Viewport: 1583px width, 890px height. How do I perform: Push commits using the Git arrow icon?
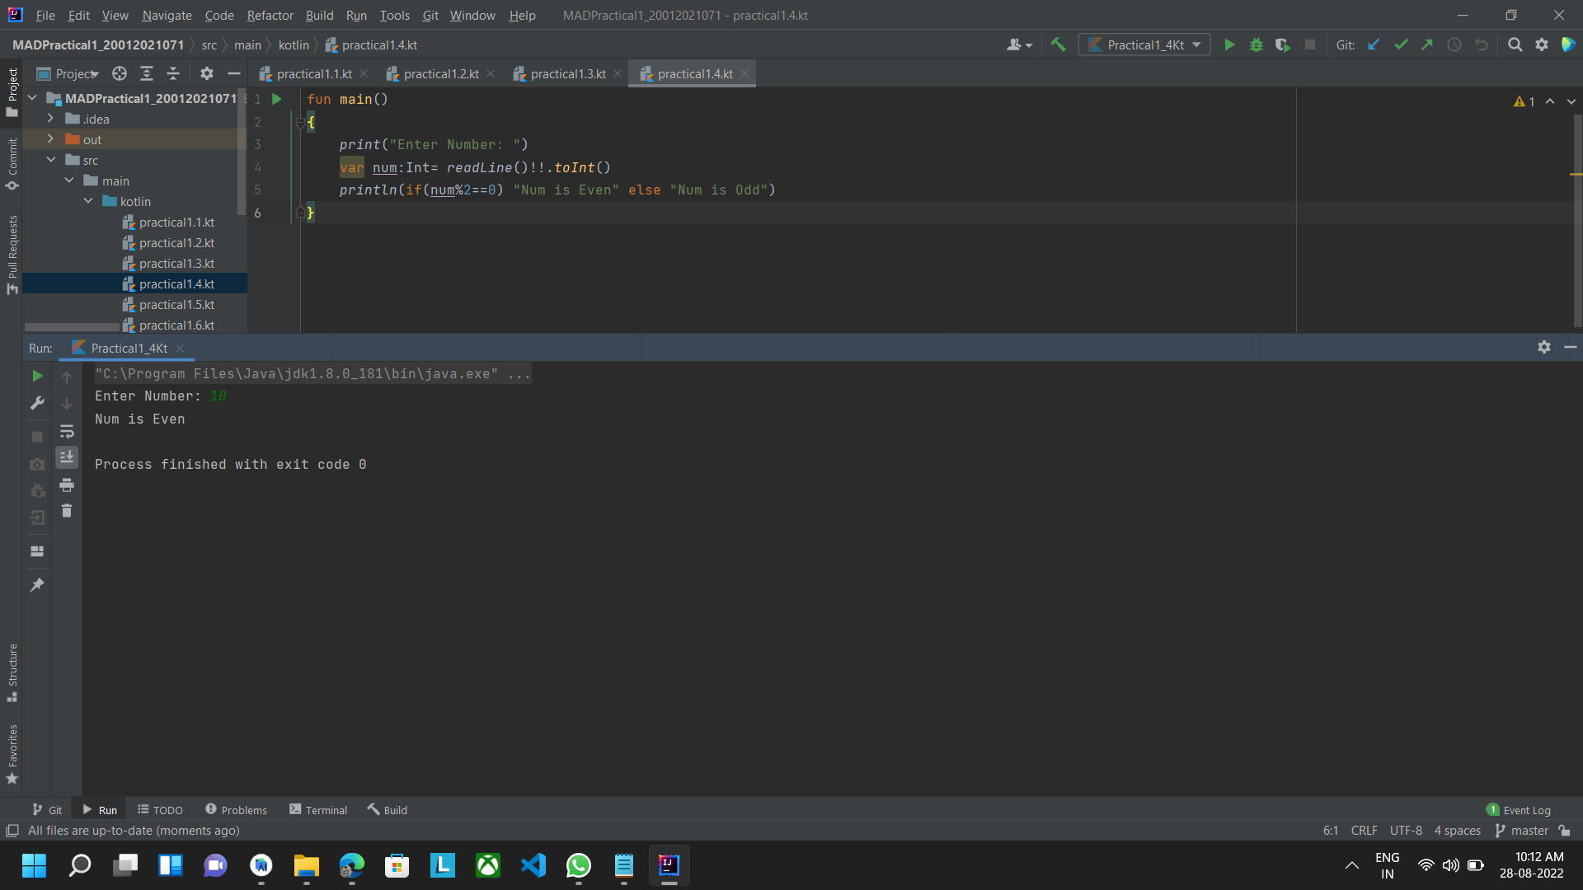click(x=1428, y=44)
